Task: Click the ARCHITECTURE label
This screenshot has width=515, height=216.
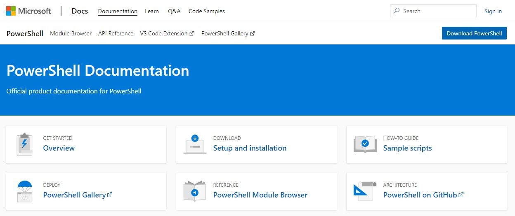Action: [400, 185]
